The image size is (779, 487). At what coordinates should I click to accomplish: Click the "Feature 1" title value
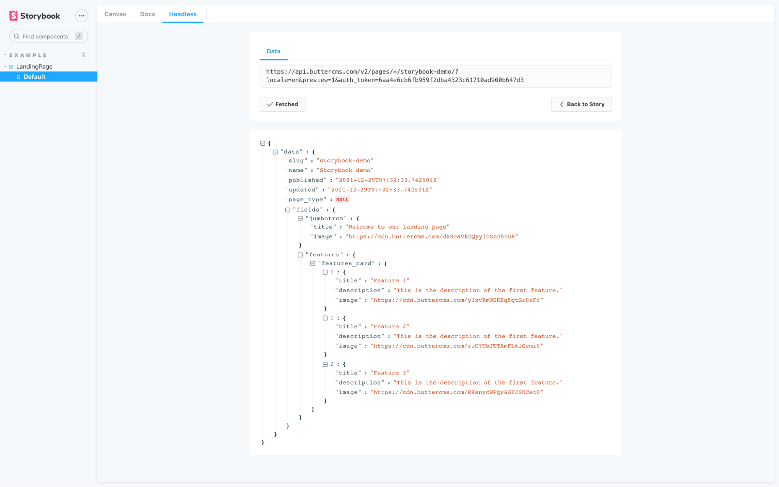pos(390,281)
